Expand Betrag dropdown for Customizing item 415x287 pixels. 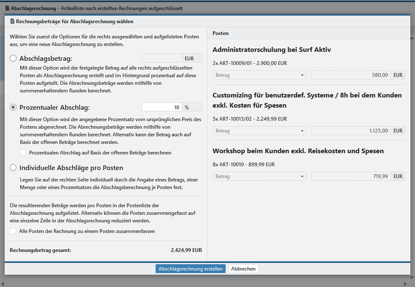pos(259,131)
